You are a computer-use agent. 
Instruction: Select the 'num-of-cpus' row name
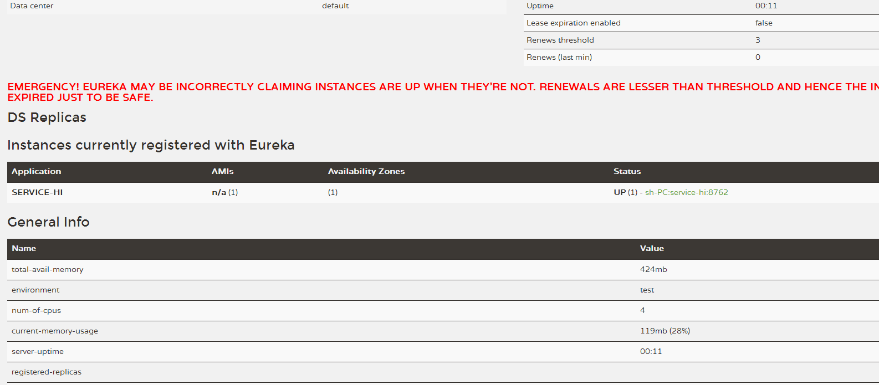(36, 310)
